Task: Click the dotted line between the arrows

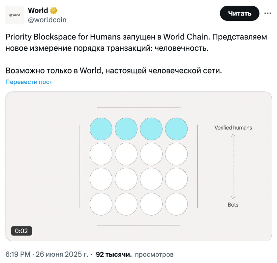Action: pyautogui.click(x=233, y=166)
